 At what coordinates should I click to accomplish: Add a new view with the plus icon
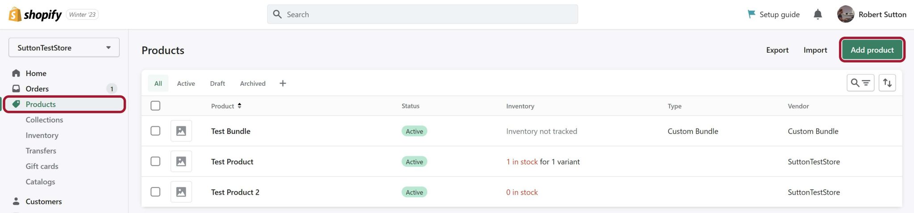click(283, 84)
